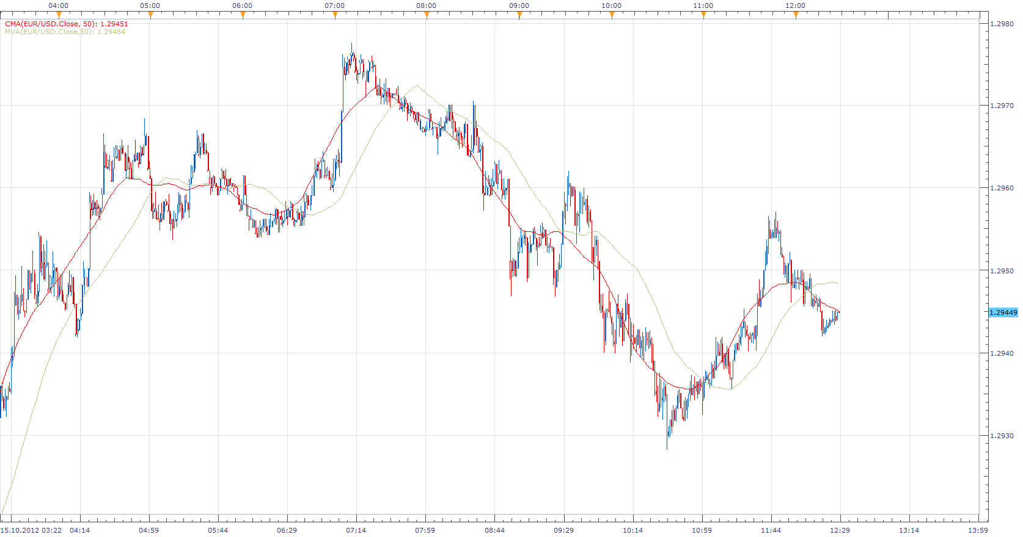Click the 1.2960 price axis label
1023x537 pixels.
coord(1002,188)
